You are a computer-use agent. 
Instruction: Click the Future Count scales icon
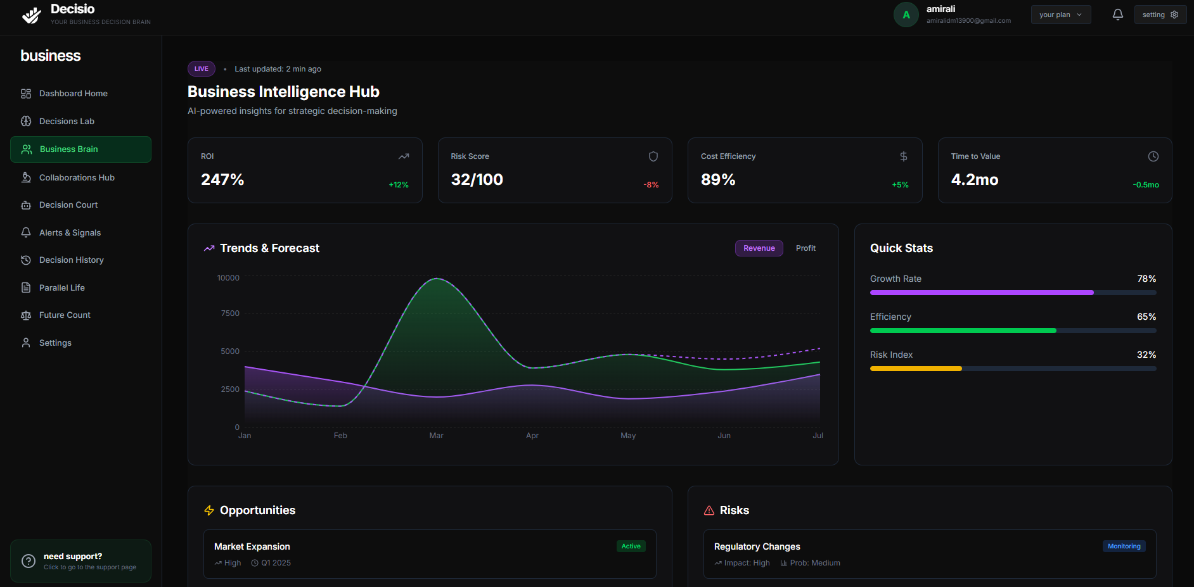coord(26,315)
